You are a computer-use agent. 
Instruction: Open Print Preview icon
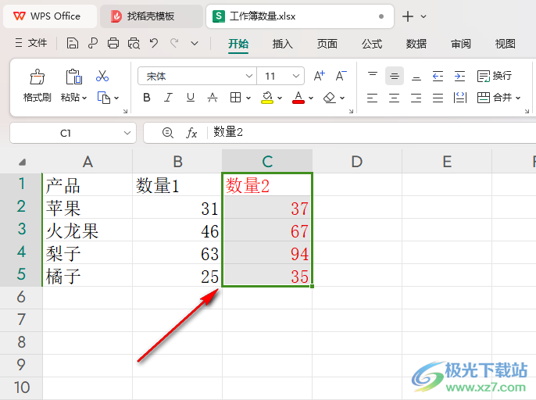[x=134, y=44]
